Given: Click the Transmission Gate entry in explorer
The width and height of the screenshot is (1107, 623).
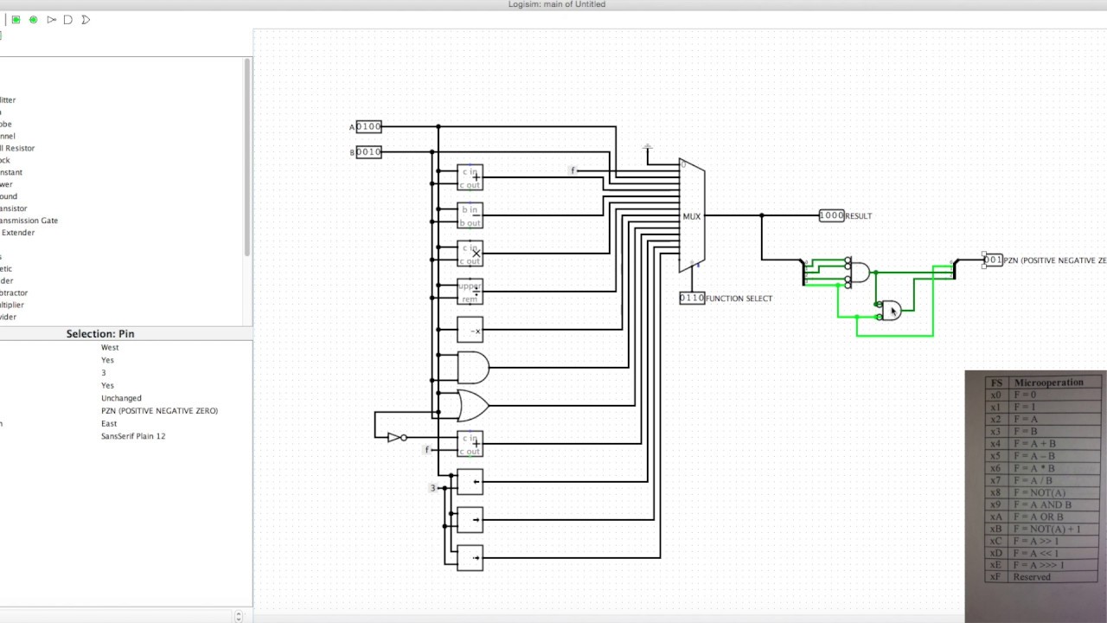Looking at the screenshot, I should point(29,221).
